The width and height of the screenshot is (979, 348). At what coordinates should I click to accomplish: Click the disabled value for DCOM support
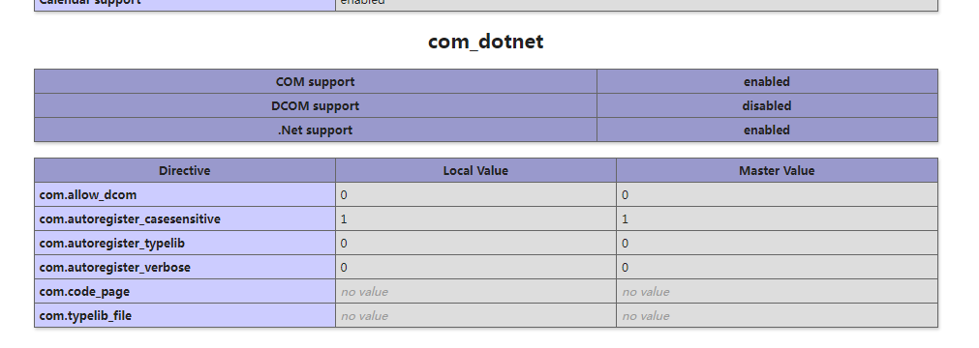click(x=767, y=106)
